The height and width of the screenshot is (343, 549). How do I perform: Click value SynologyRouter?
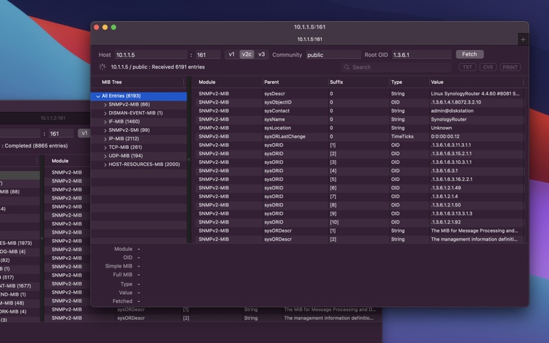pos(449,119)
